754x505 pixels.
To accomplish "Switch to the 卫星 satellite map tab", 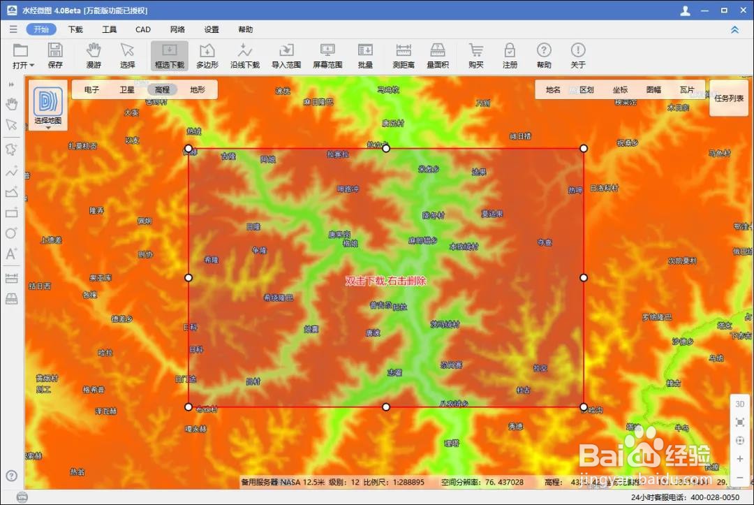I will pos(126,89).
